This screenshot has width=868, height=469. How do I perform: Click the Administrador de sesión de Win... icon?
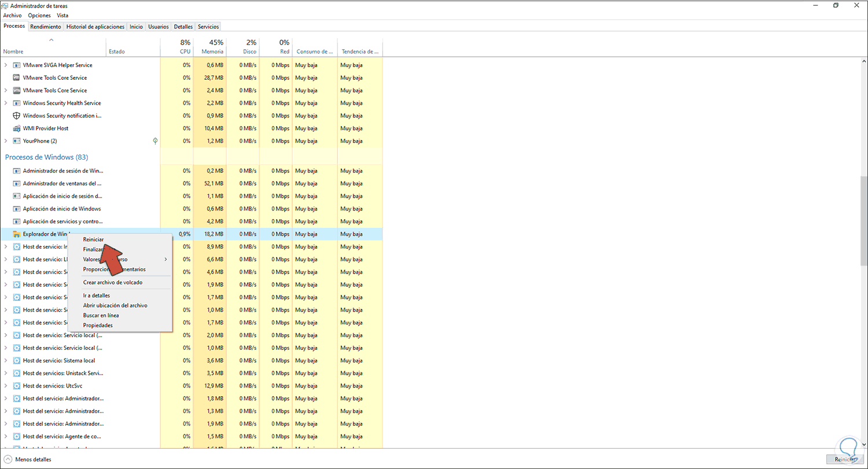tap(17, 171)
